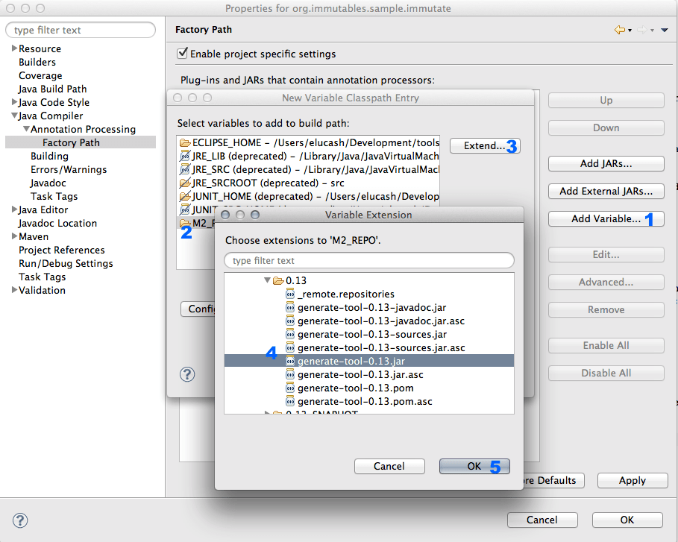
Task: Select Coverage in properties tree
Action: coord(40,75)
